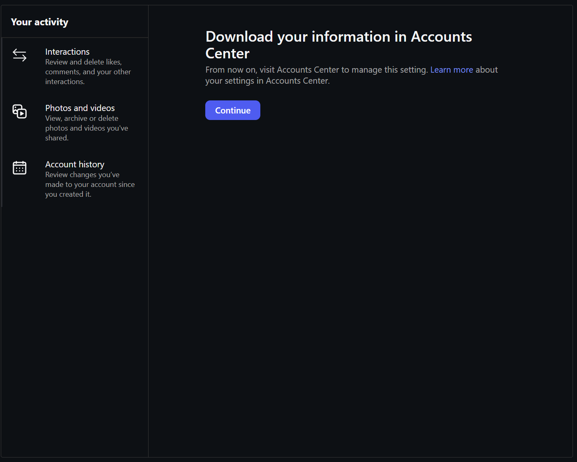This screenshot has width=577, height=462.
Task: Click the Account history calendar icon
Action: coord(20,168)
